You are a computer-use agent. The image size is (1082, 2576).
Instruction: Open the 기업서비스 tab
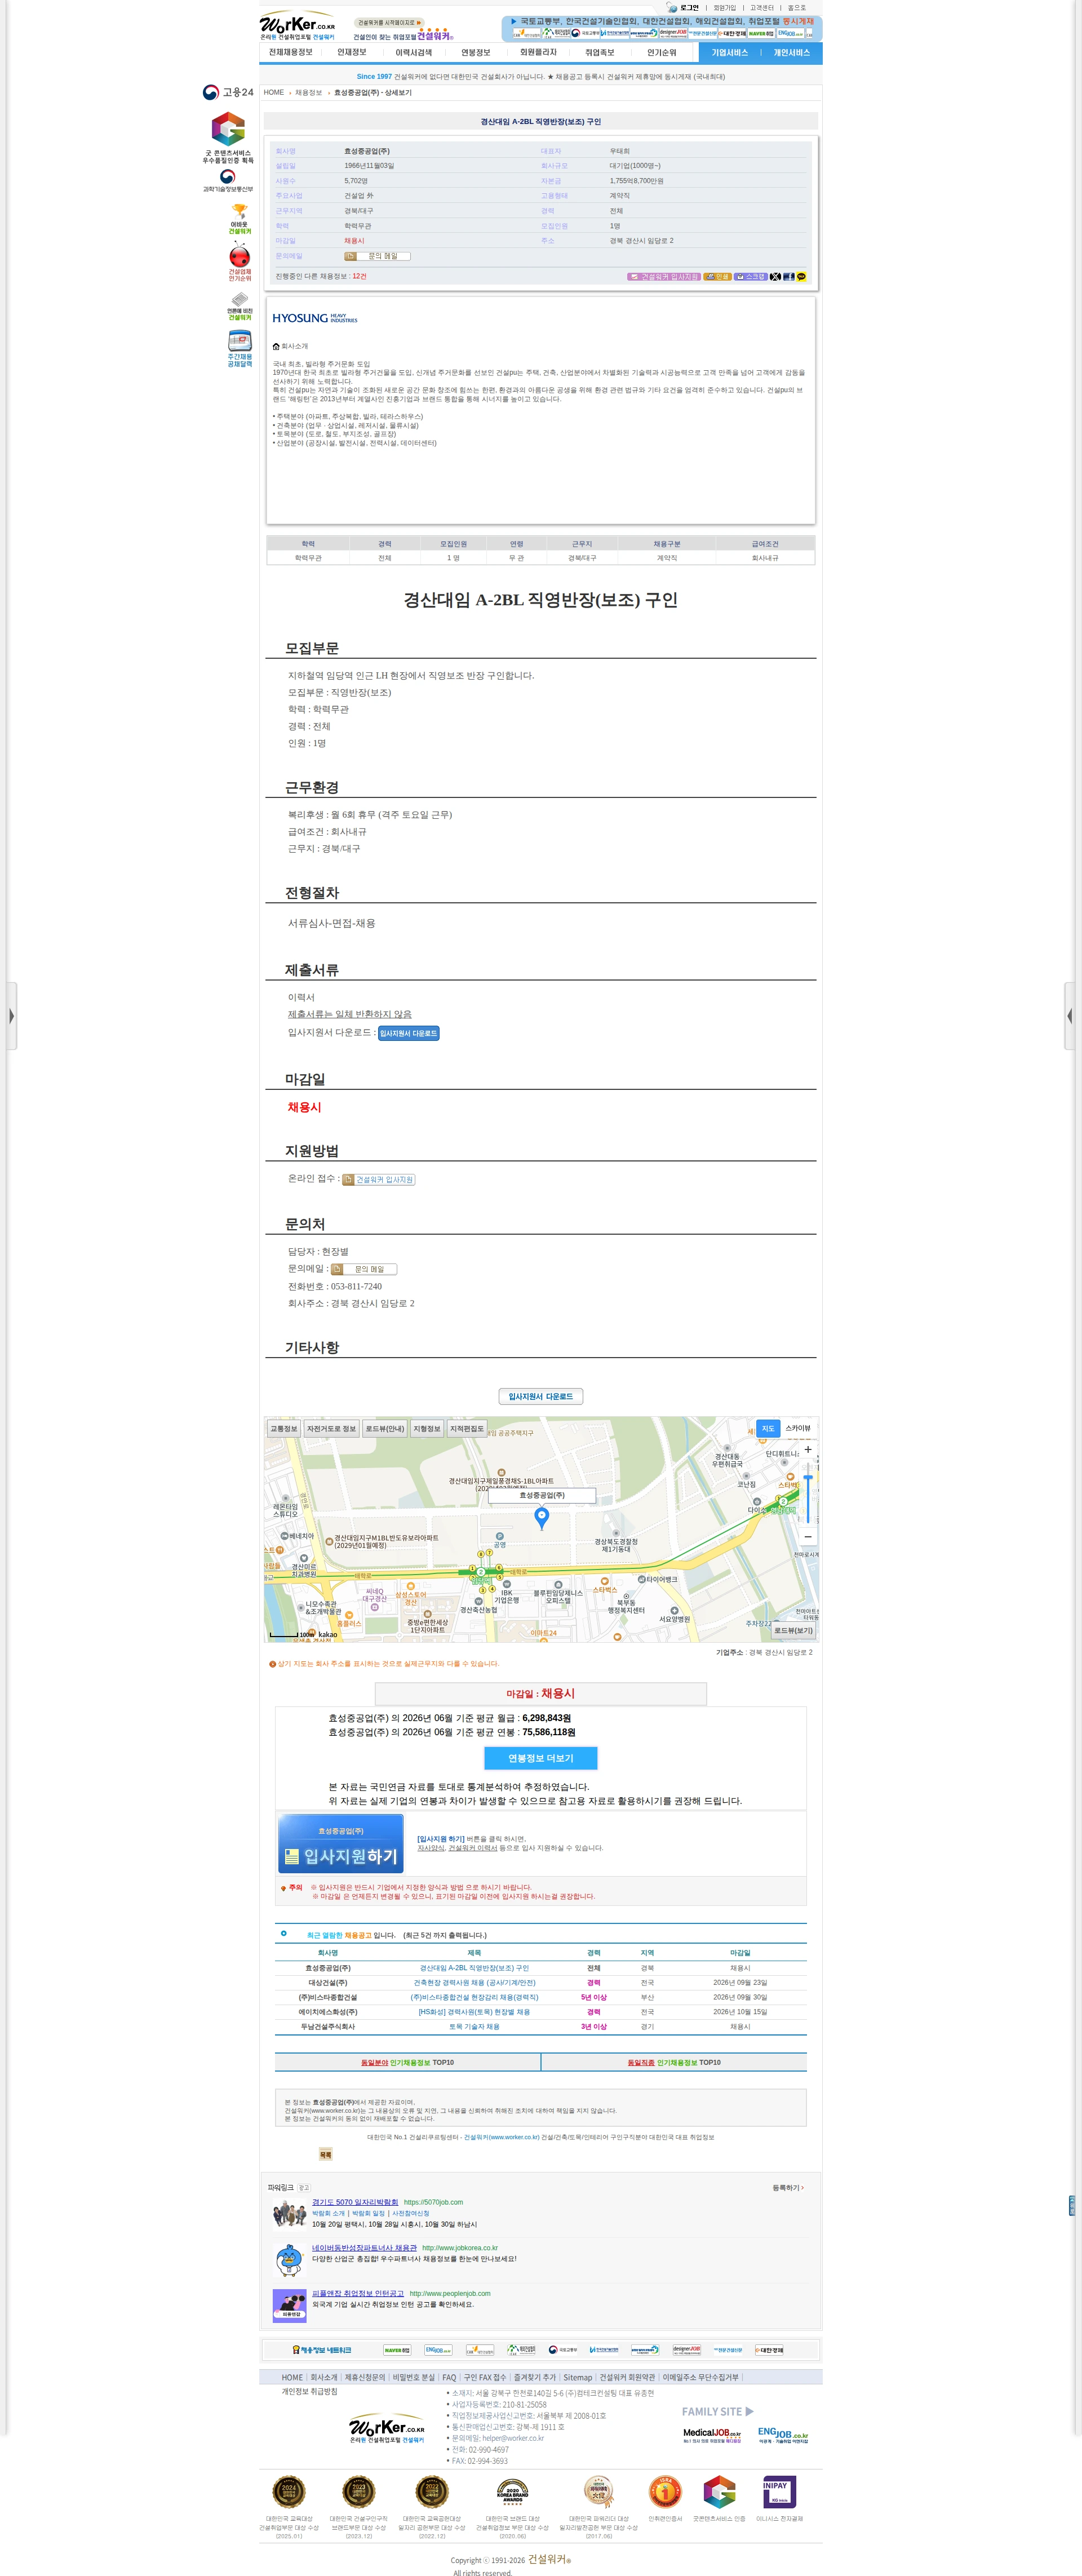coord(730,52)
